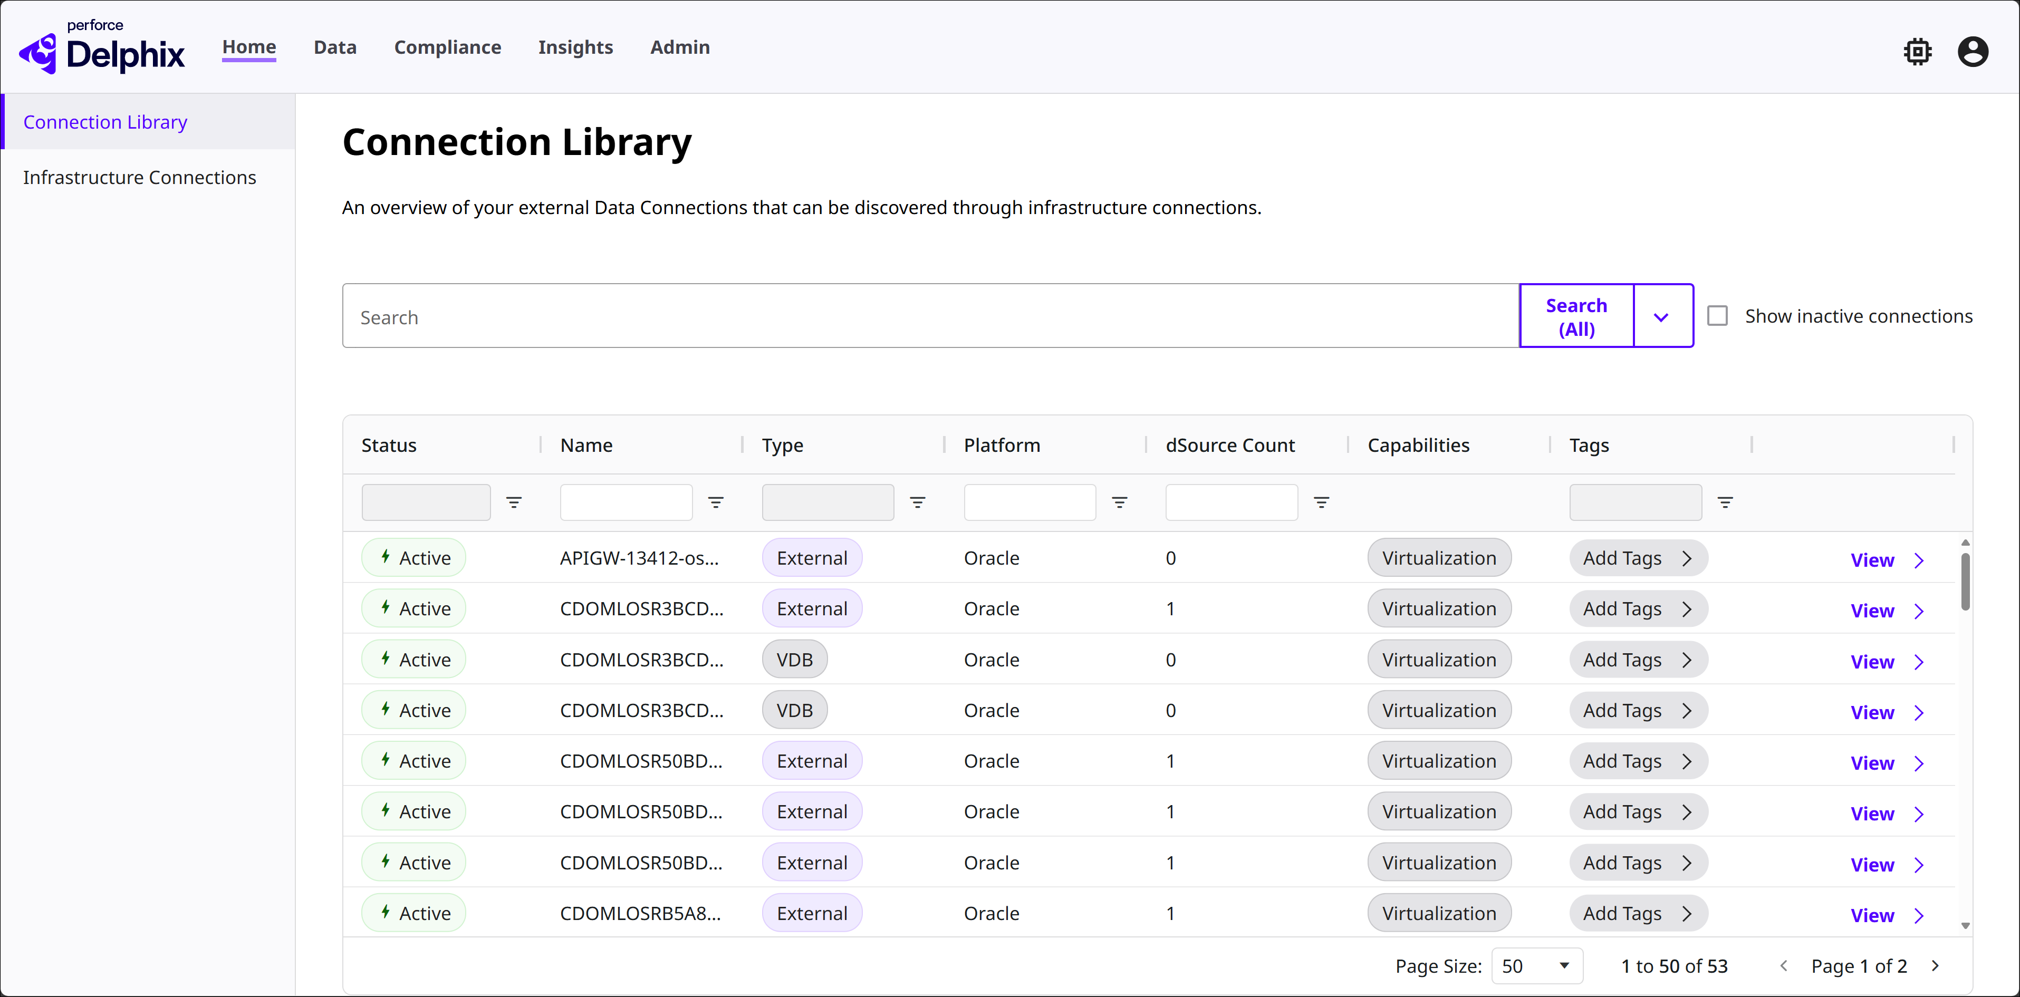The height and width of the screenshot is (997, 2020).
Task: Click the name cell APIGW-13412-os...
Action: (639, 558)
